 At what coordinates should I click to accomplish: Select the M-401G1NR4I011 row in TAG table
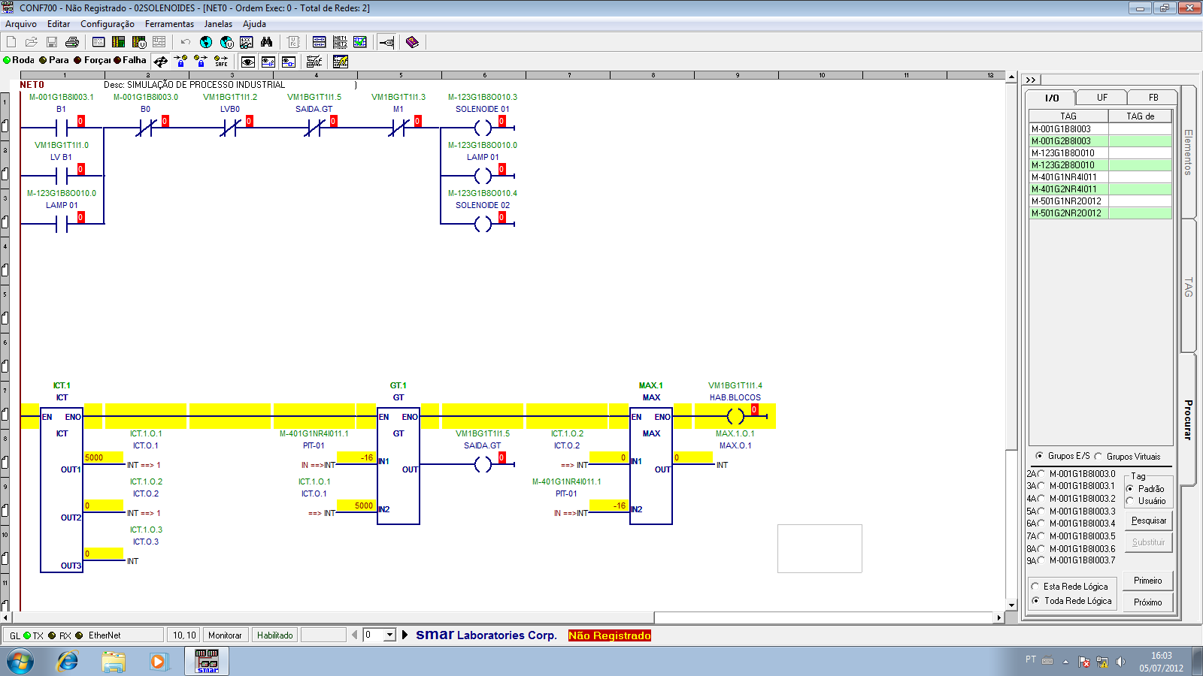pyautogui.click(x=1101, y=177)
